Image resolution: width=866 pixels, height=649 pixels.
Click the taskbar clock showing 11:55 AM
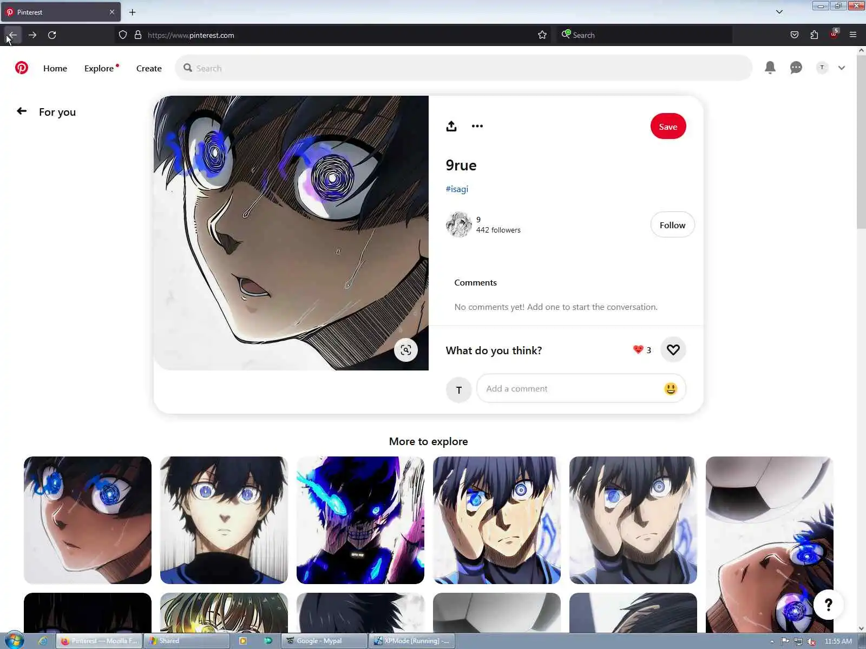[x=838, y=641]
